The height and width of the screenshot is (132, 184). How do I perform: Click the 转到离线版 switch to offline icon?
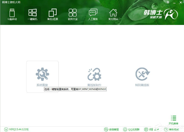point(143,74)
